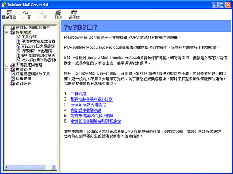233x174 pixels.
Task: Open the 版權聲明 tree topic
Action: tap(23, 79)
